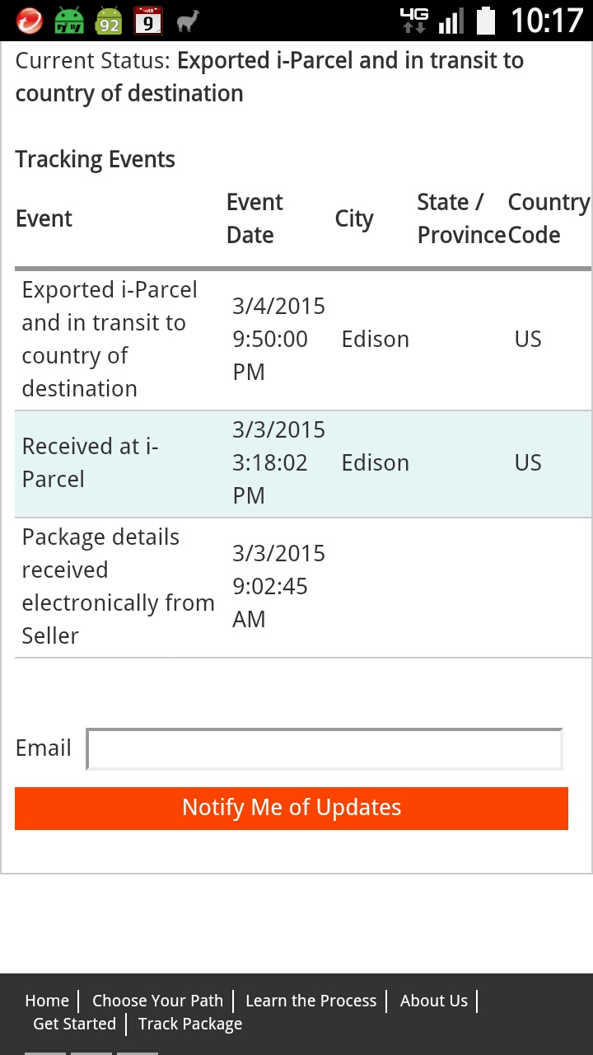Tap the red swirl notification icon

coord(30,21)
